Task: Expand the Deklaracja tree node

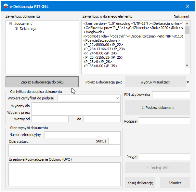Action: click(x=16, y=29)
